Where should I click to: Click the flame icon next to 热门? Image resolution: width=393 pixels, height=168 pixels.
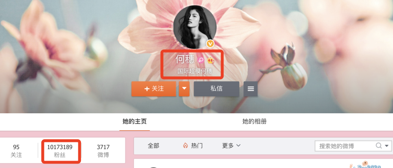pyautogui.click(x=185, y=146)
